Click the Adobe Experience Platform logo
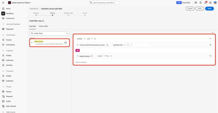 10,3
